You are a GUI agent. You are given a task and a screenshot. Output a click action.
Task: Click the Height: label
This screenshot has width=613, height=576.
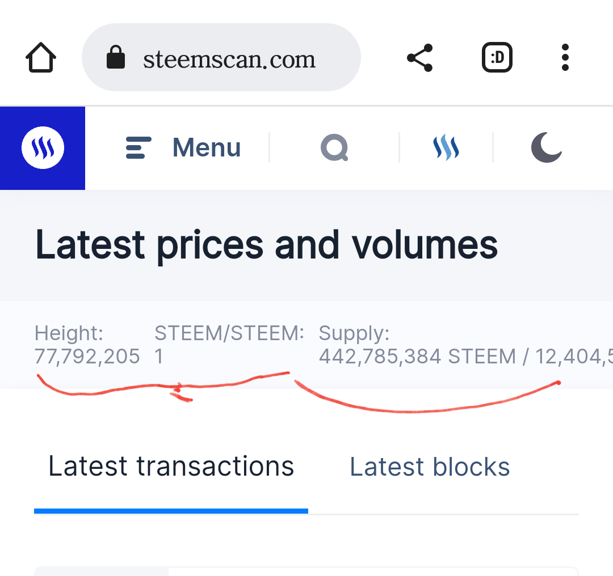click(x=69, y=333)
